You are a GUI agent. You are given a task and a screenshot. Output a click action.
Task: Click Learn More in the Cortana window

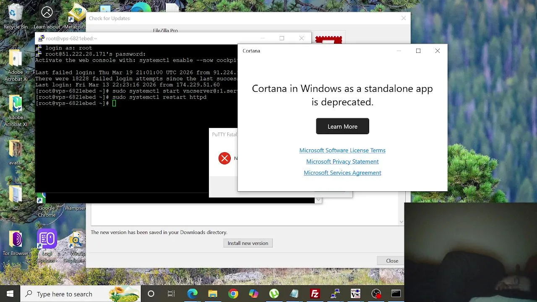342,126
